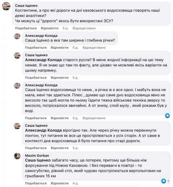Screen dimensions: 173x187
Task: Click Александр Колода's avatar beside the river width question
Action: (x=17, y=36)
